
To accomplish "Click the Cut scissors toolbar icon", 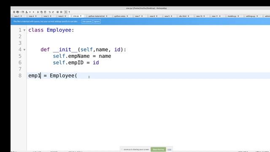I will click(38, 12).
